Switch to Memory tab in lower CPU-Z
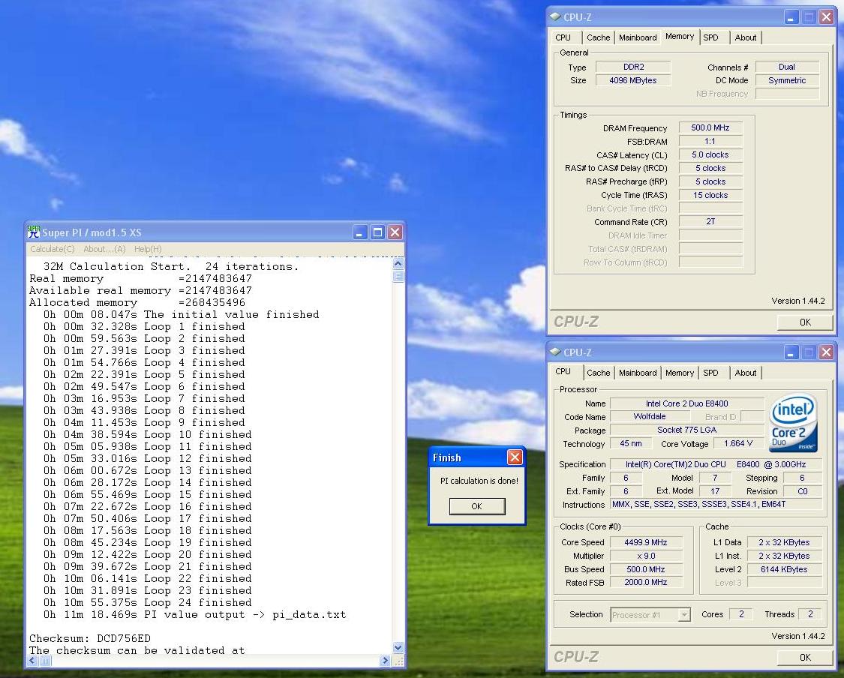Viewport: 844px width, 678px height. pos(680,373)
